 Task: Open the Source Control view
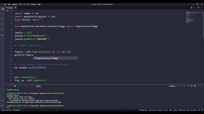coord(3,19)
